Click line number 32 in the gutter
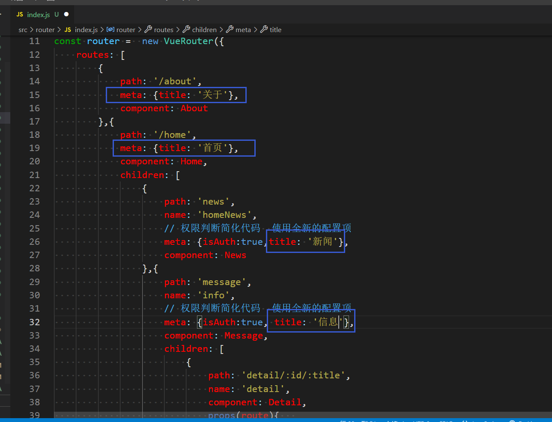The image size is (552, 422). click(x=34, y=322)
